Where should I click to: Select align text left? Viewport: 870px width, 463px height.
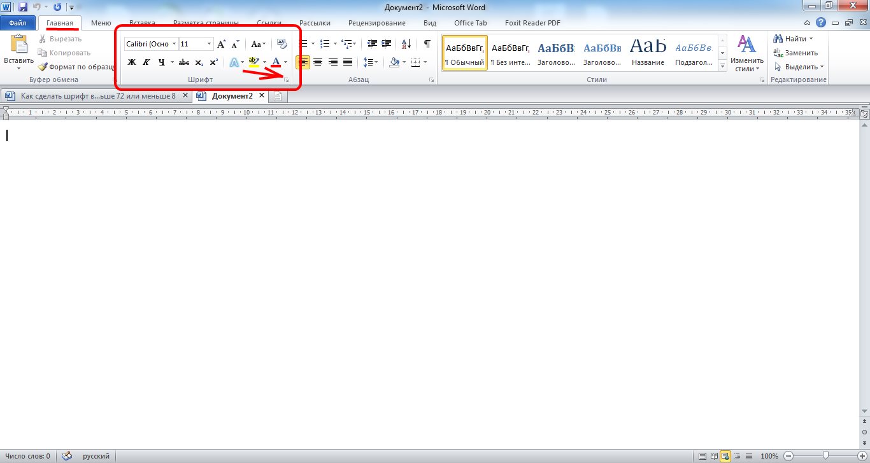pos(303,62)
